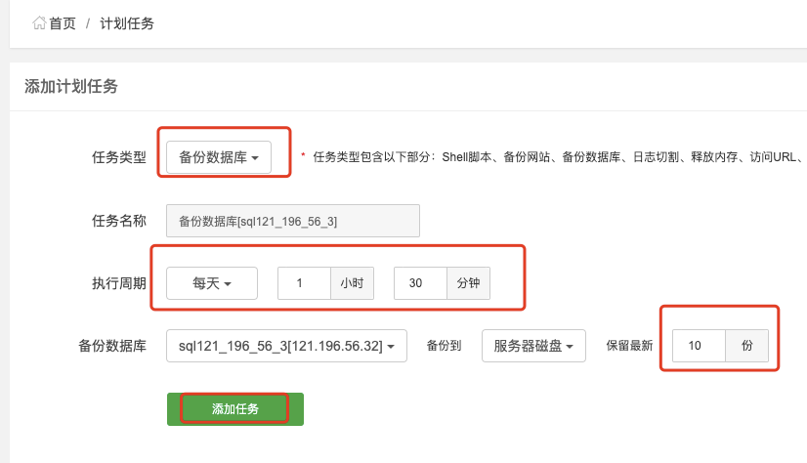The image size is (807, 463).
Task: Click the 添加计划任务 section heading
Action: [71, 86]
